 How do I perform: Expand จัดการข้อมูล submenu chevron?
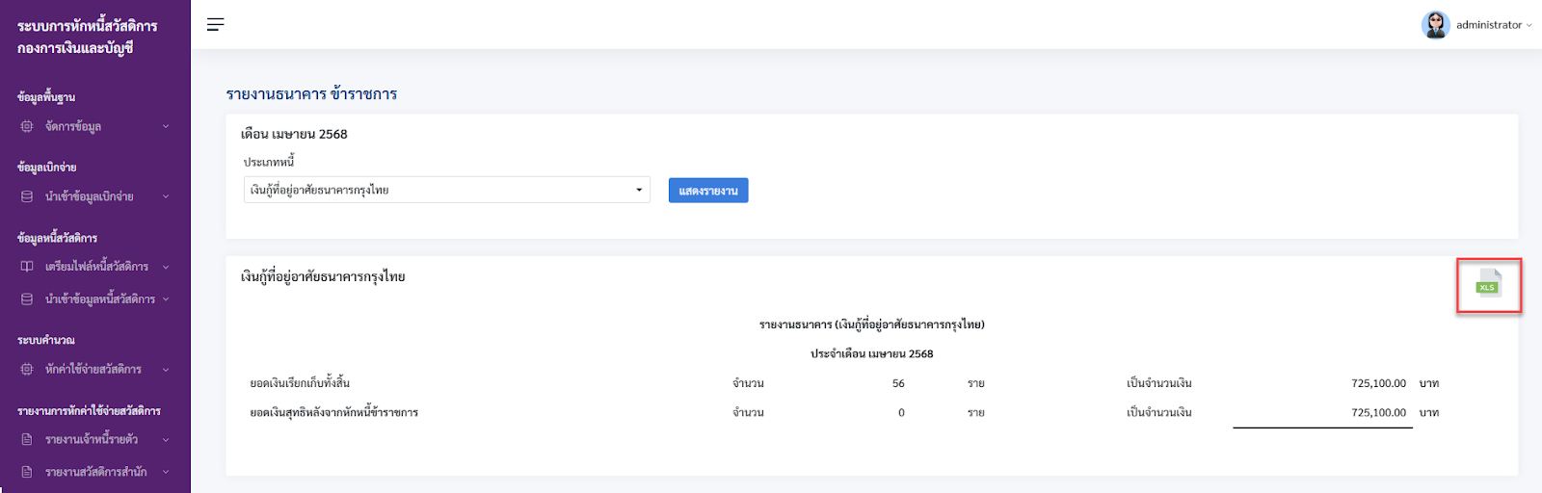click(166, 126)
